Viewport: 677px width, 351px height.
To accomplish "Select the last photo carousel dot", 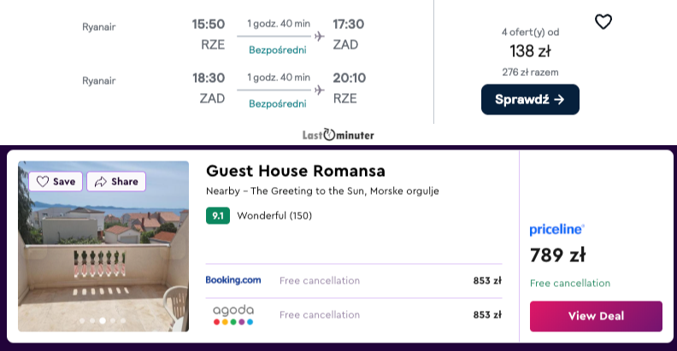I will click(x=123, y=320).
